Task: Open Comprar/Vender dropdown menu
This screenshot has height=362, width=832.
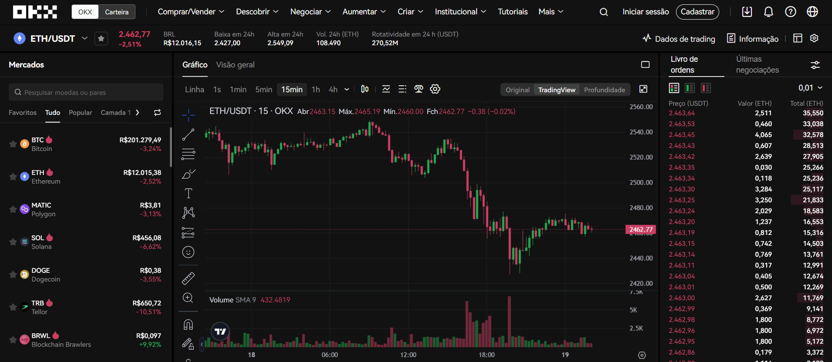Action: click(191, 12)
